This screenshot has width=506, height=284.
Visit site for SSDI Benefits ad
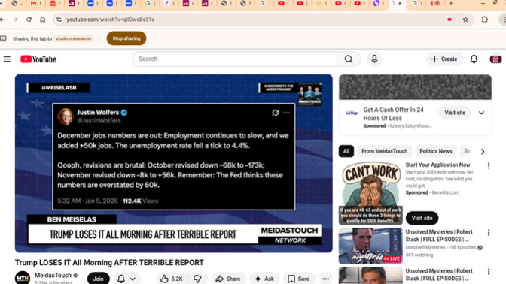click(422, 218)
